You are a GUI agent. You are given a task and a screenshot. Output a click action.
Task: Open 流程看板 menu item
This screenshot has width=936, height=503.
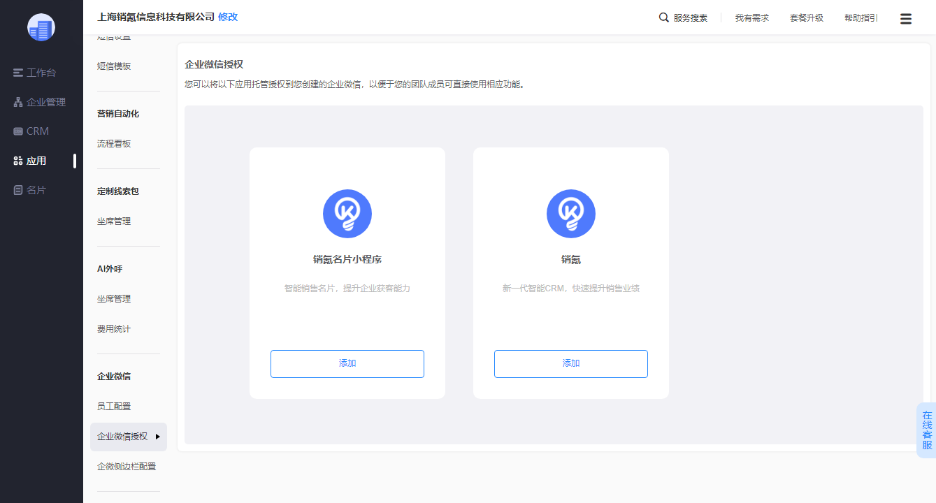click(114, 144)
